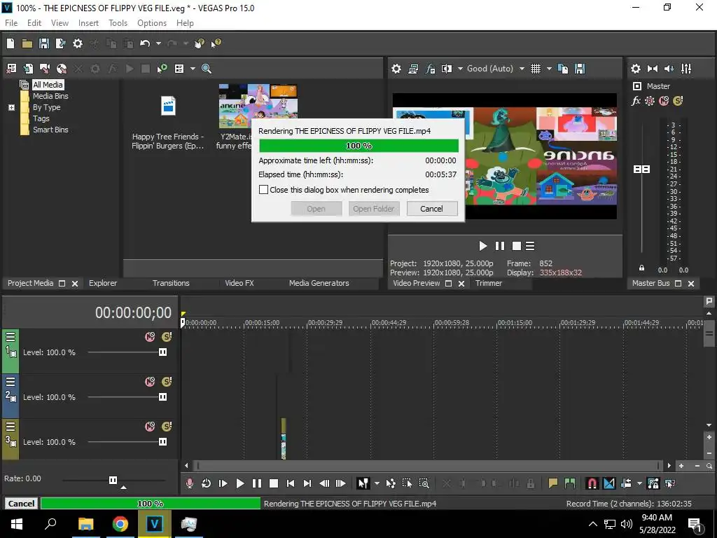Click Cancel button in the status bar

(x=21, y=504)
